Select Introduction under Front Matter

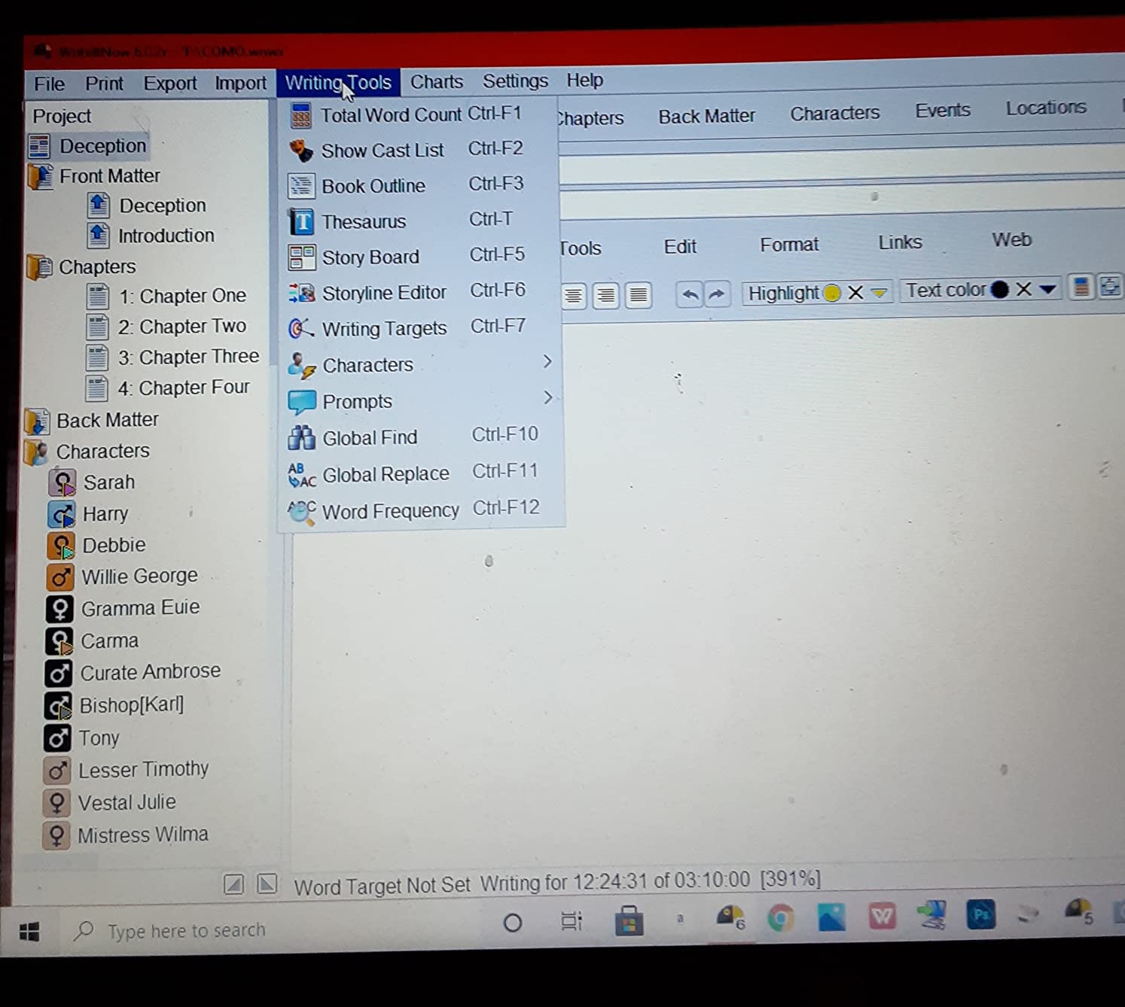pos(166,236)
